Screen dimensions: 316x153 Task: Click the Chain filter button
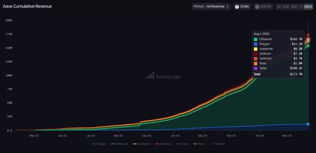point(242,6)
